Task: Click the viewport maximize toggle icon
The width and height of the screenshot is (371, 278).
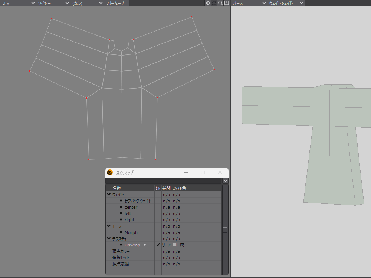Action: [x=227, y=3]
